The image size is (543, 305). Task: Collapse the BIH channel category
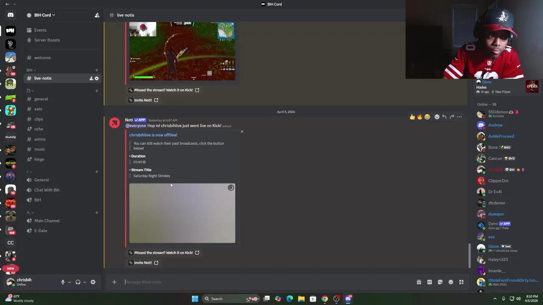click(x=31, y=70)
